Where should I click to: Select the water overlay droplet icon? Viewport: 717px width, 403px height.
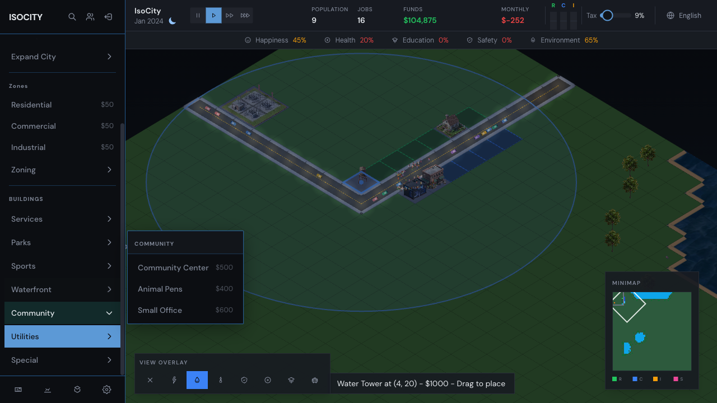coord(197,380)
